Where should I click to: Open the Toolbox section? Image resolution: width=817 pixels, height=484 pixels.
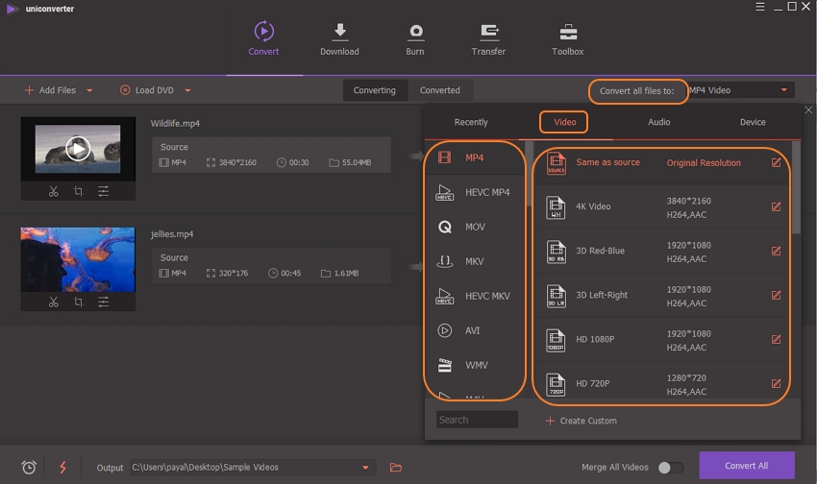tap(567, 39)
